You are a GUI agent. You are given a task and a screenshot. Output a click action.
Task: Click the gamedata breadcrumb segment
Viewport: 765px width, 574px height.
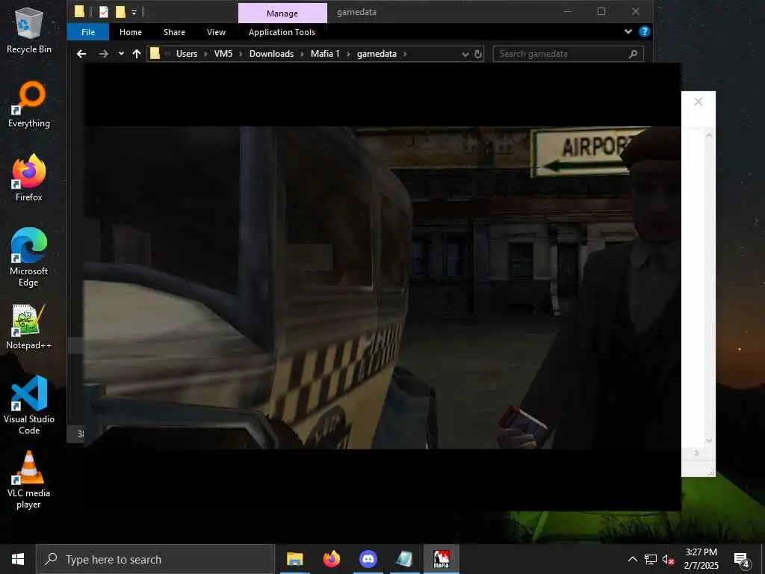click(x=377, y=54)
